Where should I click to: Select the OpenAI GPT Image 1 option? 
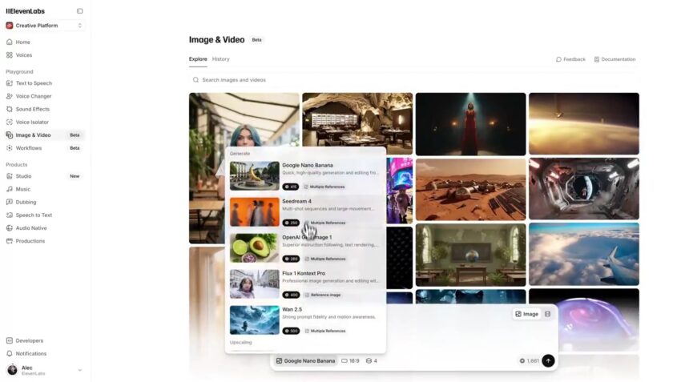click(305, 248)
